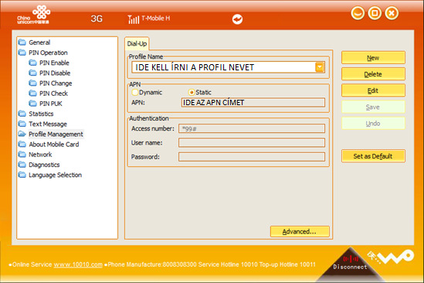Click the Language Selection folder icon
The image size is (424, 283).
point(22,175)
